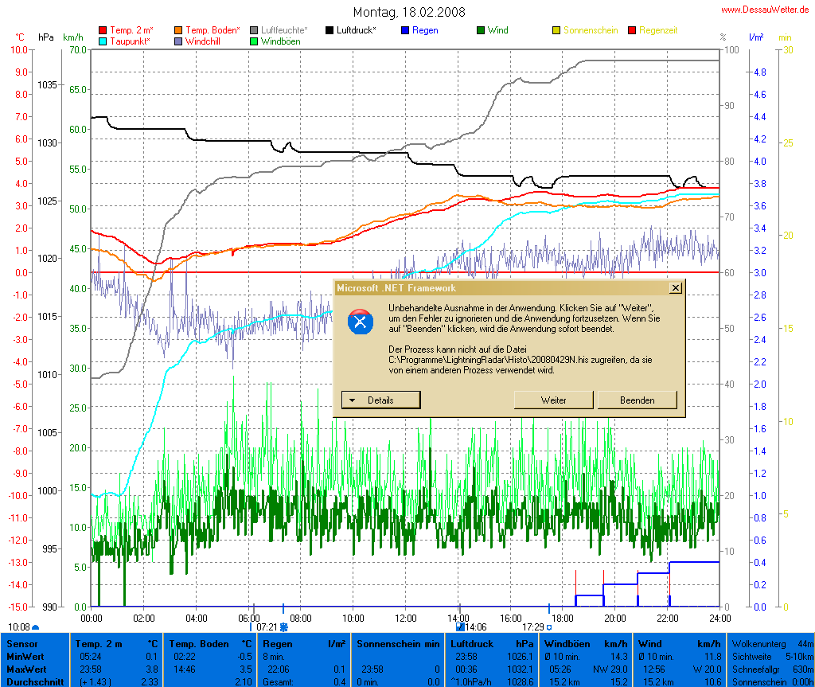Click the gray Luftfeuchte legend swatch
The width and height of the screenshot is (815, 687).
click(253, 30)
